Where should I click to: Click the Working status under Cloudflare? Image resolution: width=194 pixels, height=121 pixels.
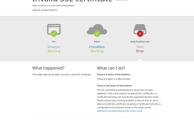point(97,51)
